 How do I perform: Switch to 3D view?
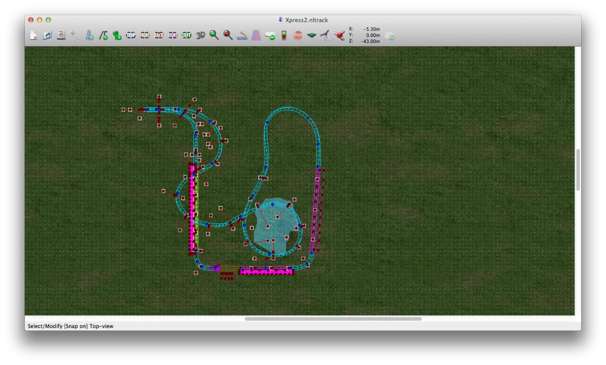click(x=201, y=36)
